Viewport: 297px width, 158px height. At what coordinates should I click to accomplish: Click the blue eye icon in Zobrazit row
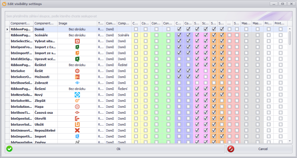pyautogui.click(x=77, y=83)
